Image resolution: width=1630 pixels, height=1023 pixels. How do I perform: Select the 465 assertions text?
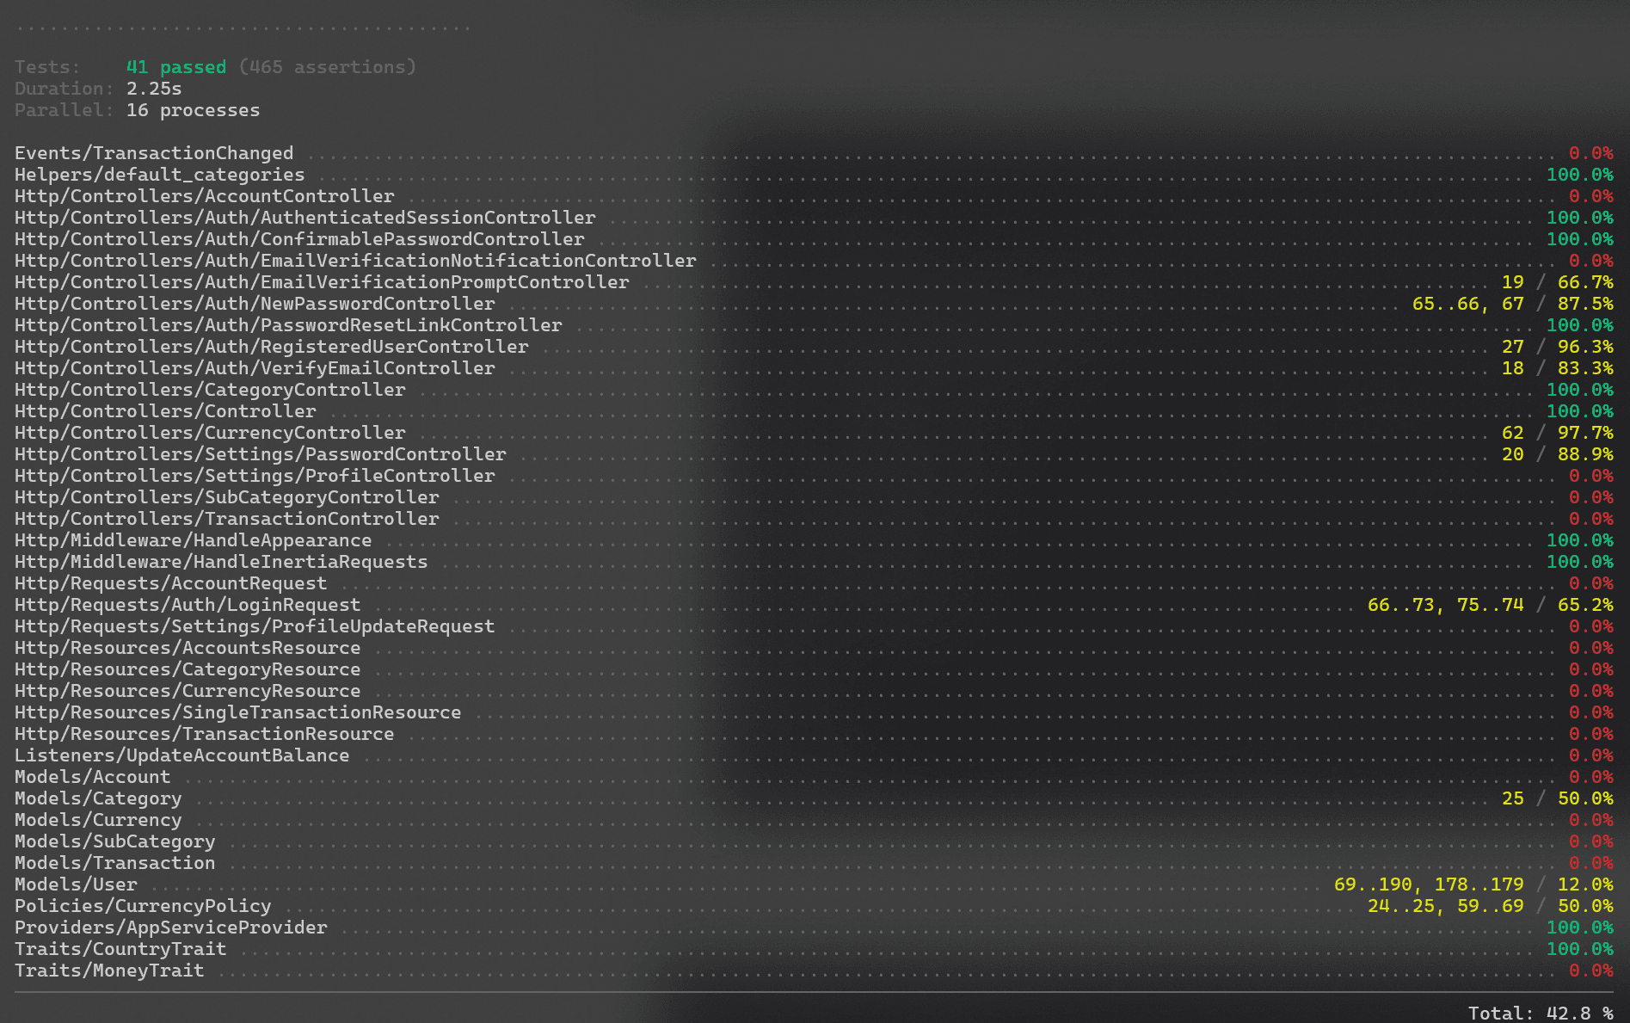[329, 66]
